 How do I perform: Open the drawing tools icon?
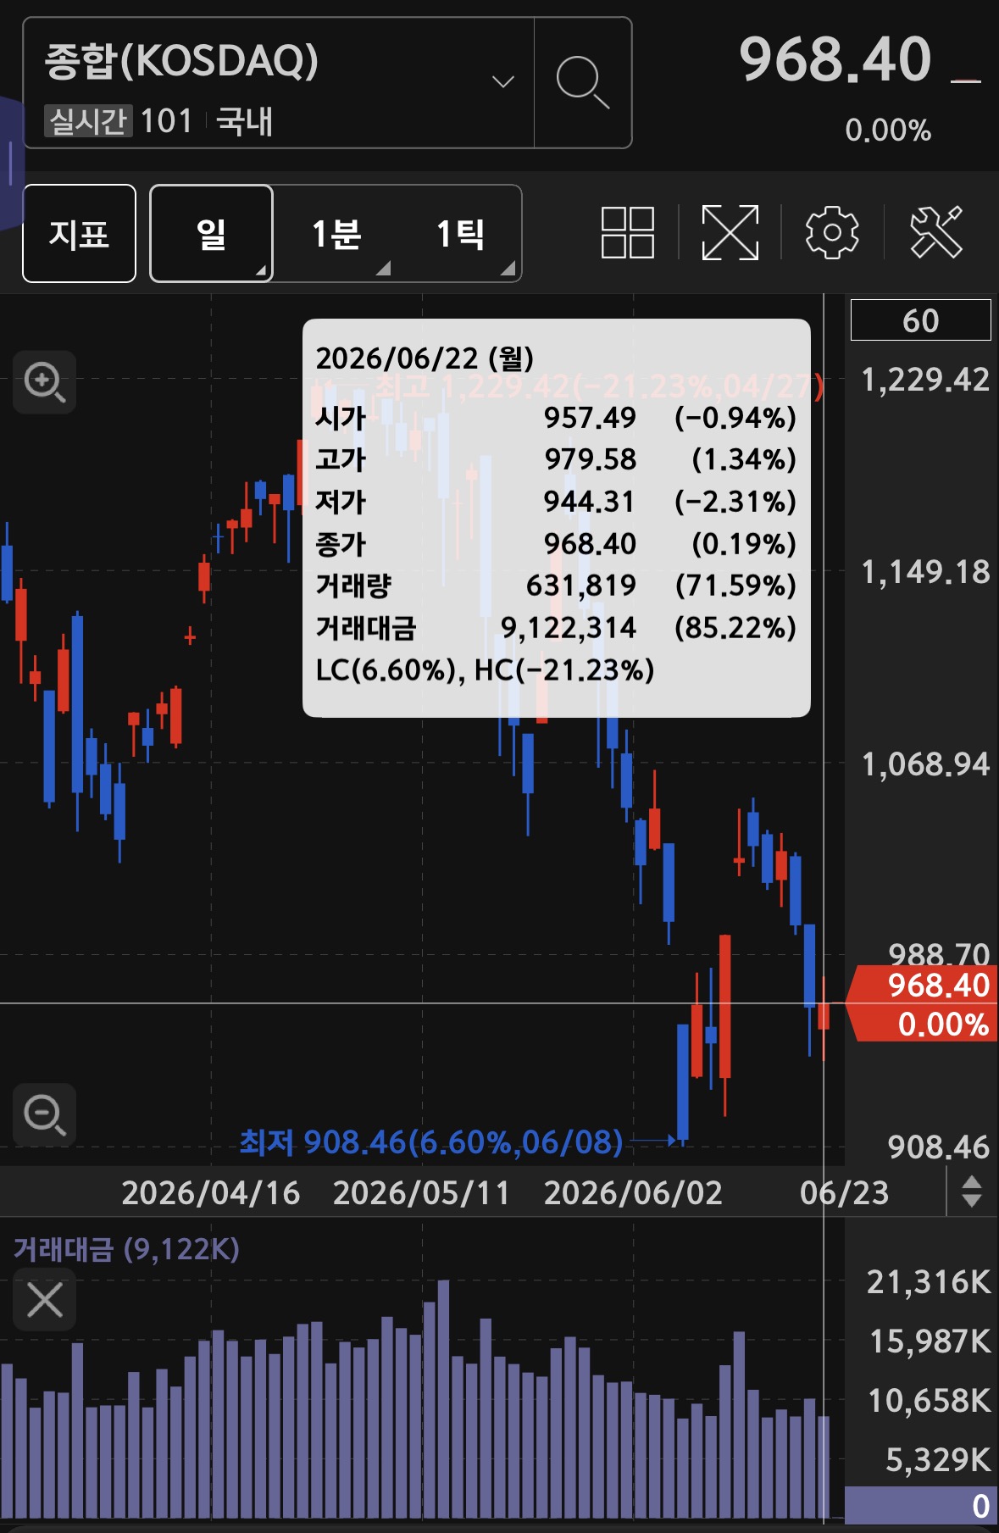936,231
